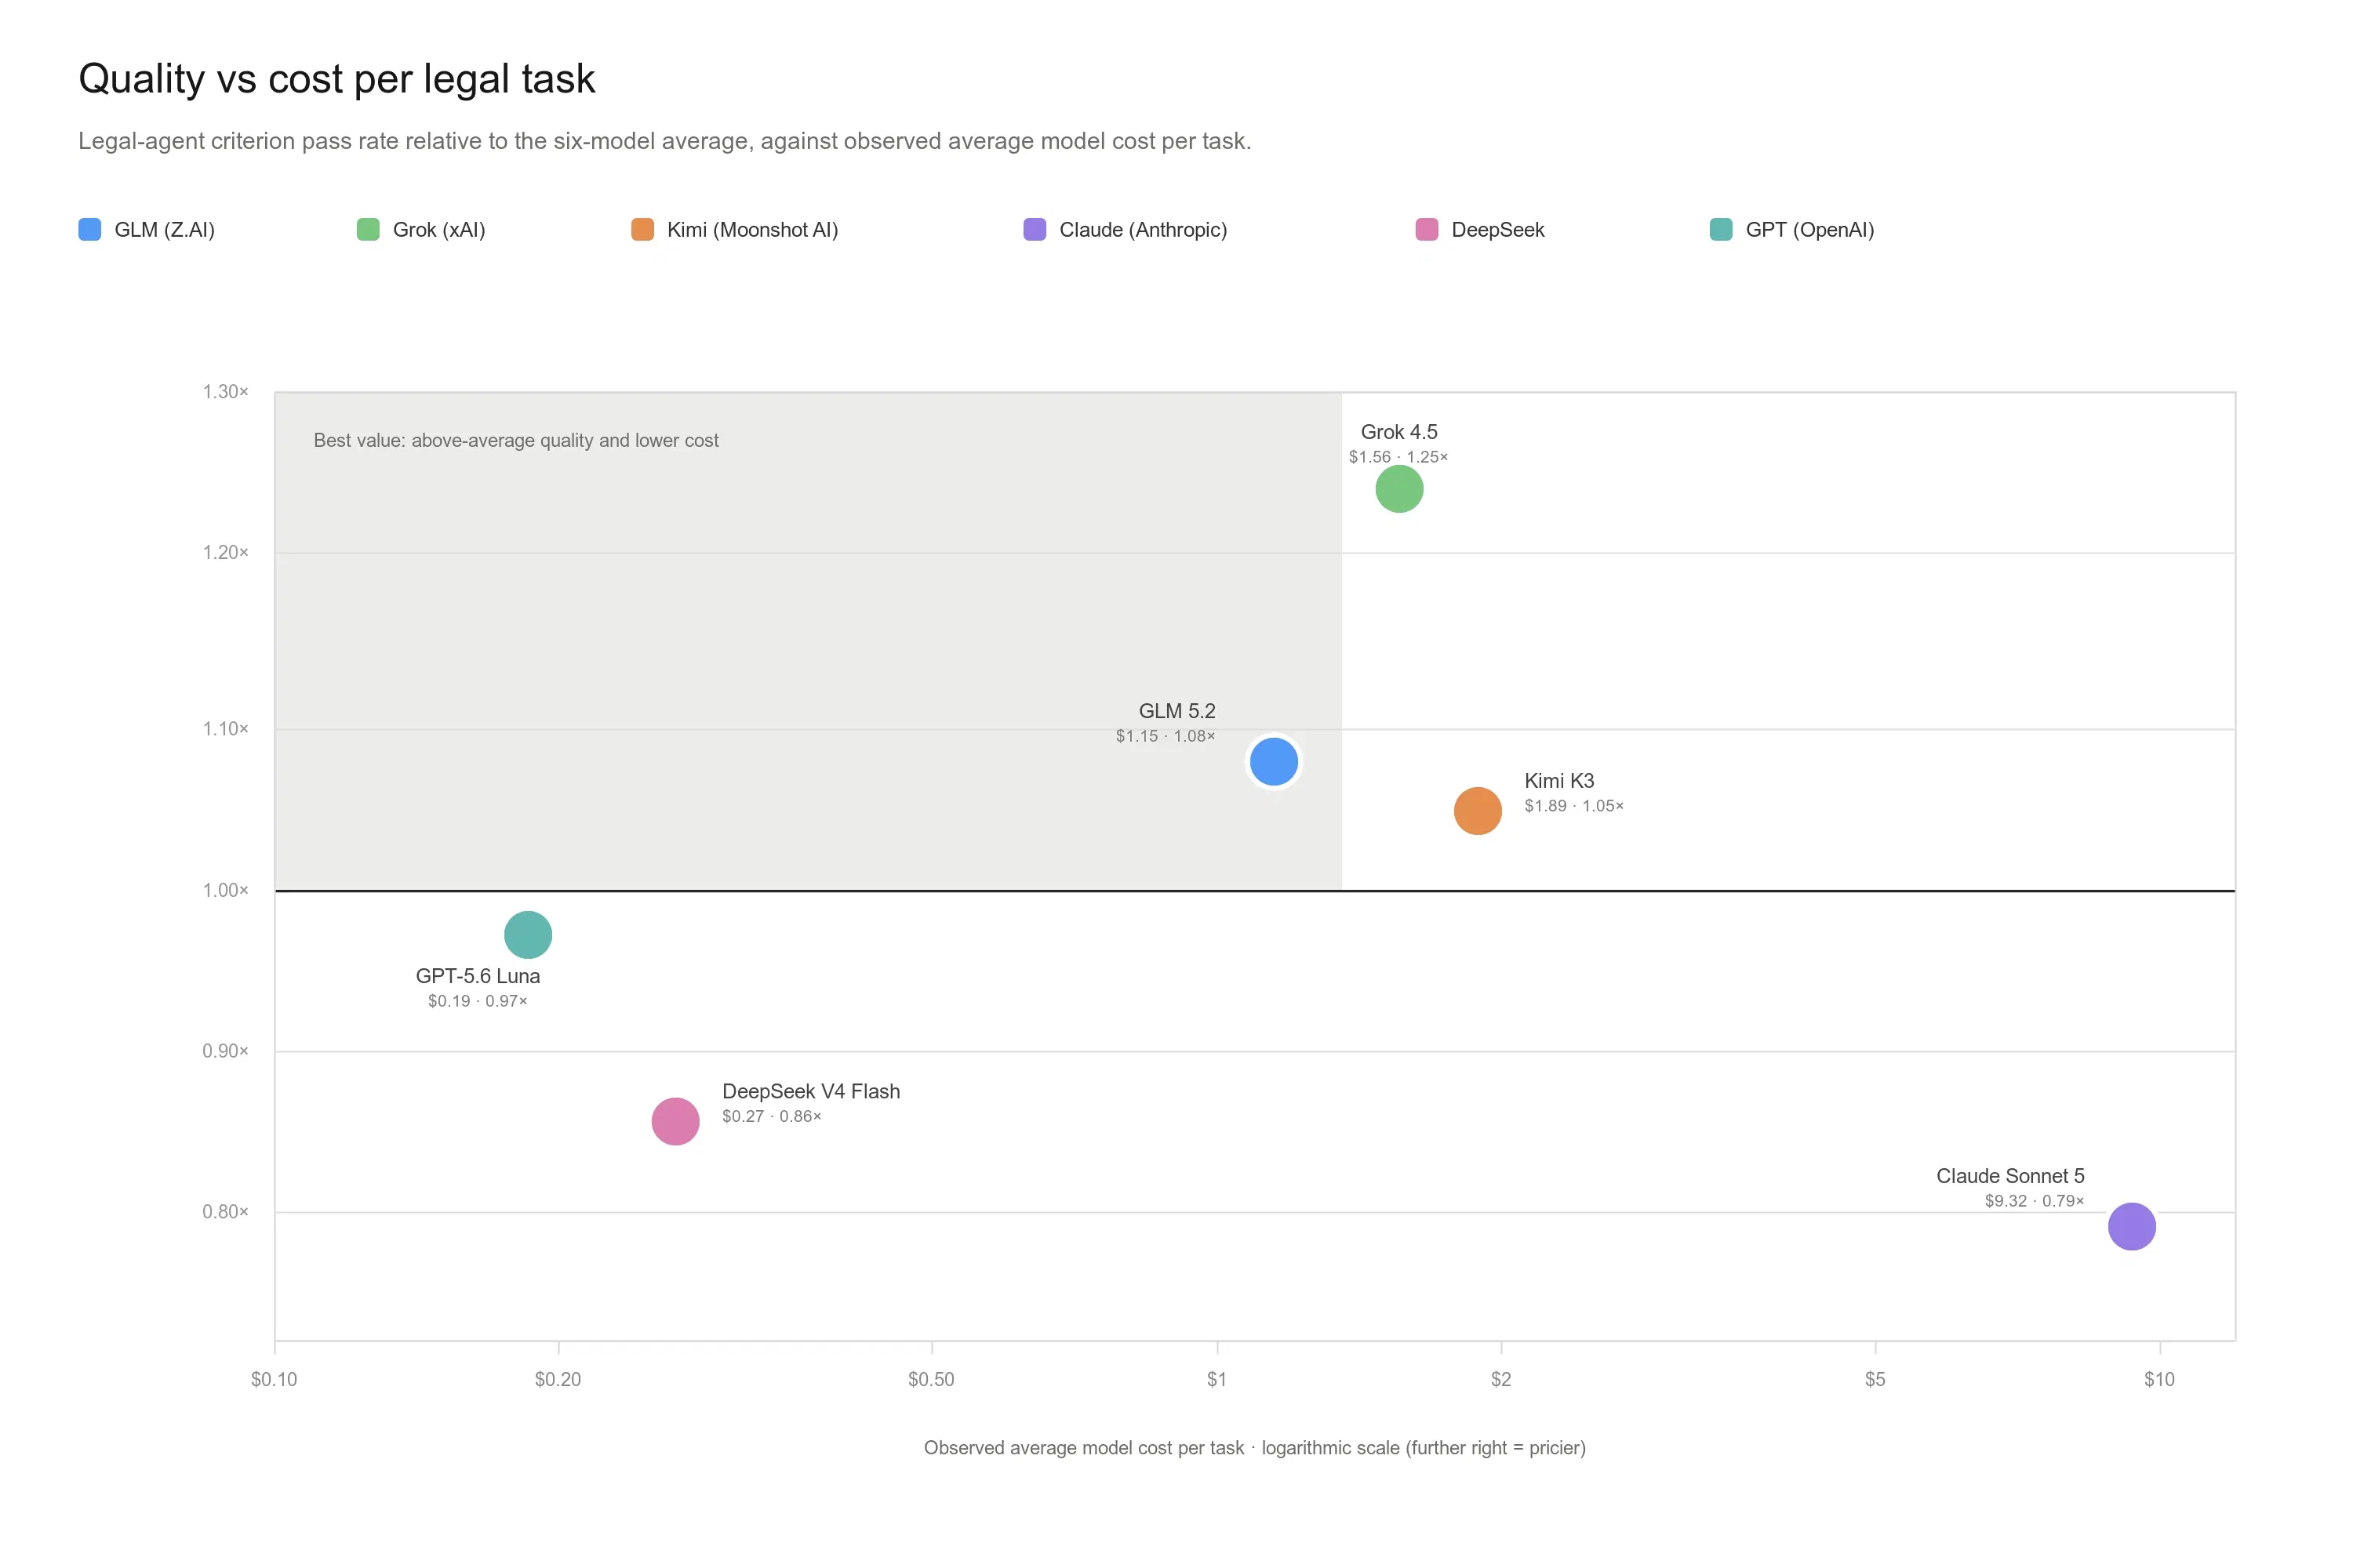Click the '$1.56 · 1.25×' value text
2353x1568 pixels.
coord(1398,457)
